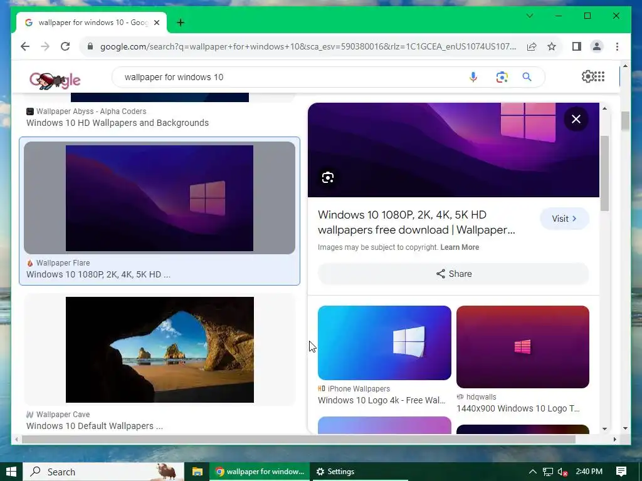
Task: Open the network tray icon
Action: pos(548,472)
